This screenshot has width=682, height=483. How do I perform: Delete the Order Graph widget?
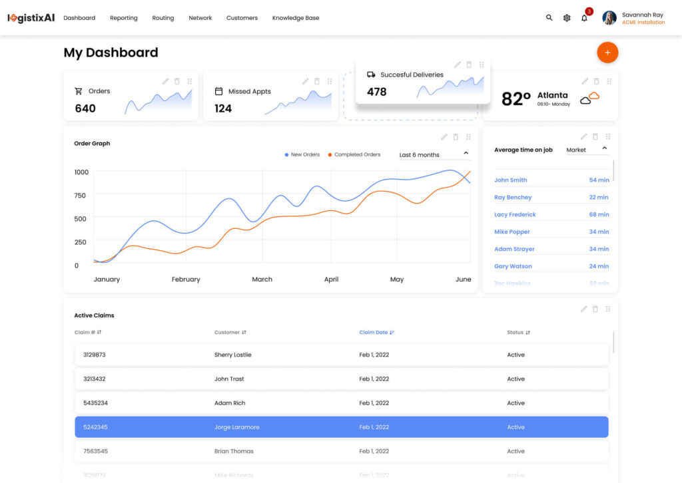pyautogui.click(x=456, y=137)
